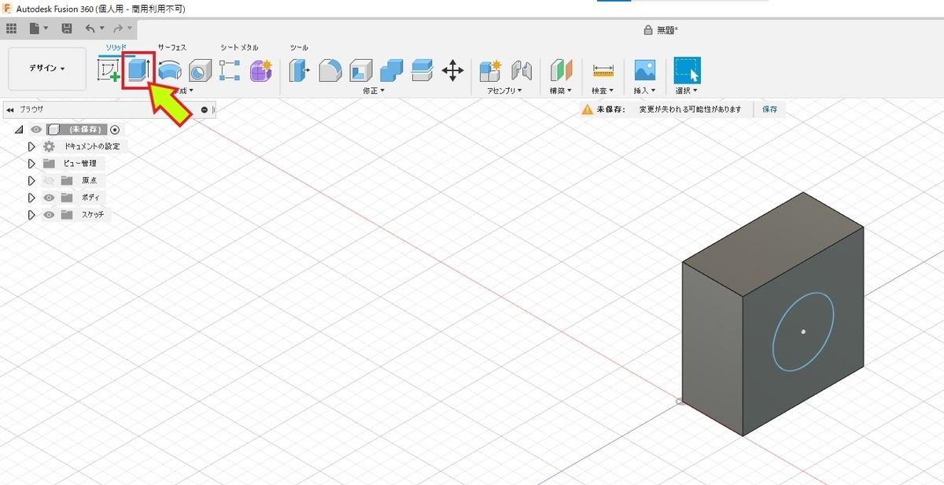Select the Press Pull tool
Image resolution: width=944 pixels, height=485 pixels.
point(300,71)
